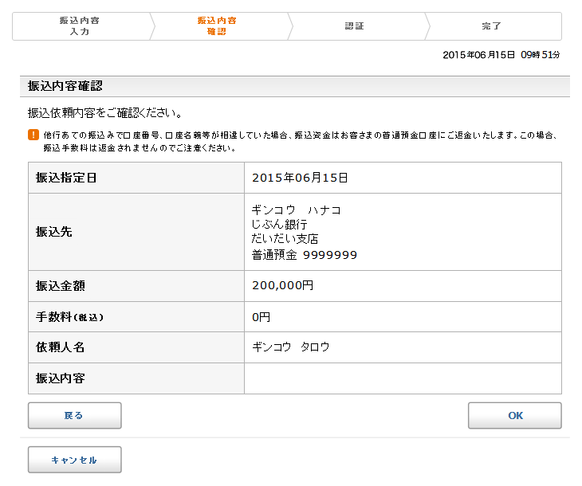582x486 pixels.
Task: Click the fee value 0円
Action: pyautogui.click(x=261, y=316)
